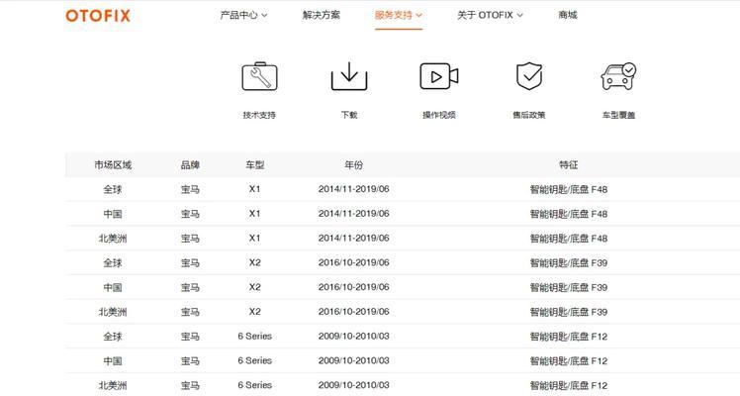Click X1 model in the 全球 row
Screen dimensions: 740x396
[x=255, y=189]
